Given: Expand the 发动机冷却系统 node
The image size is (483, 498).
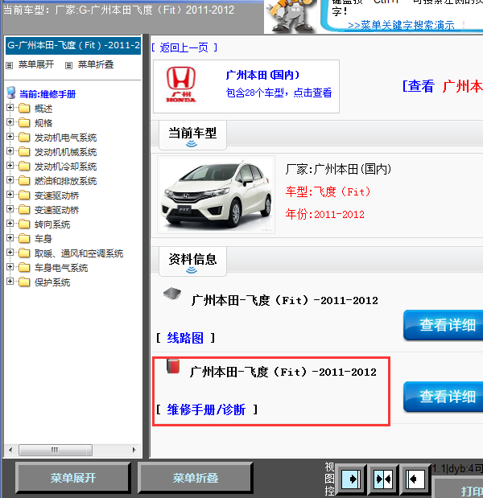Looking at the screenshot, I should pos(10,166).
